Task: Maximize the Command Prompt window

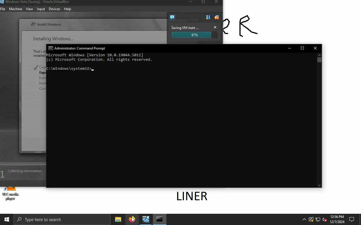Action: point(302,48)
